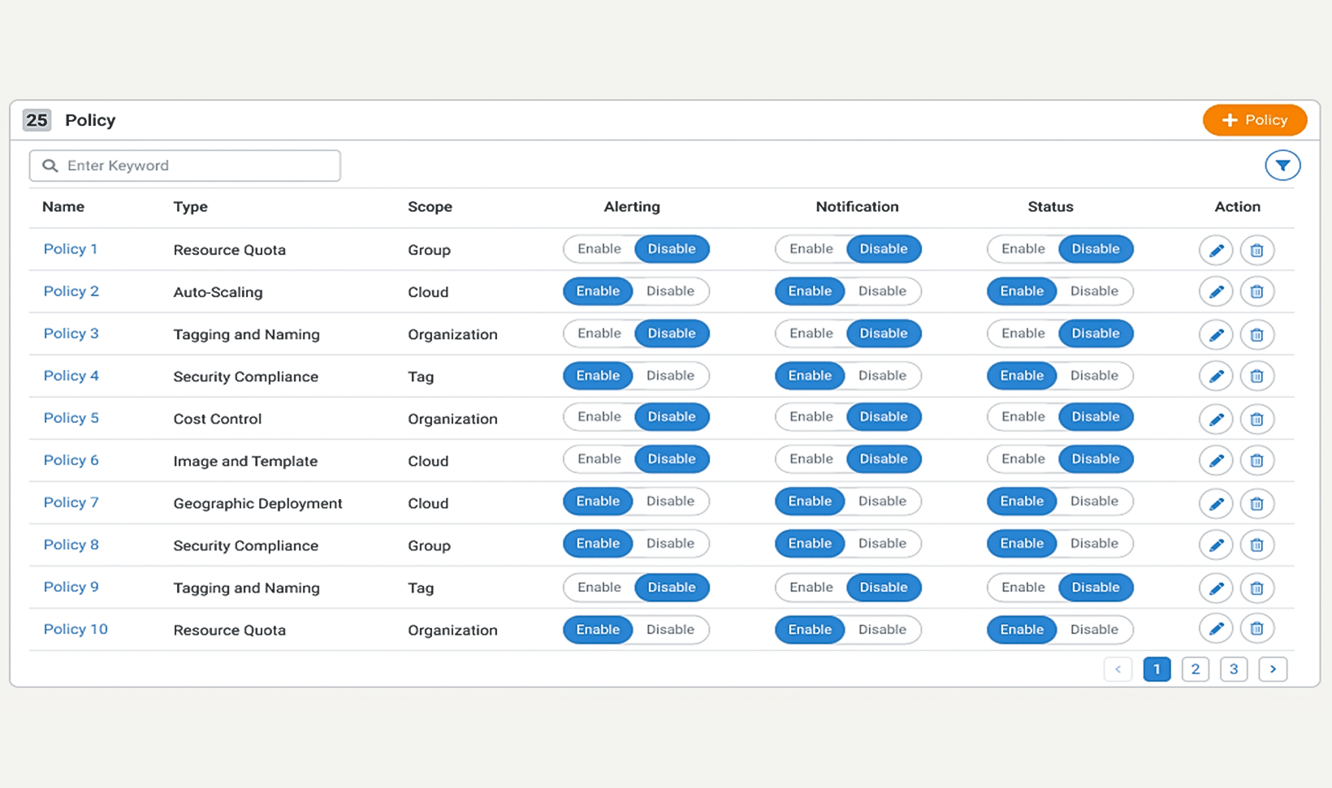Click pencil icon for Policy 10
1332x788 pixels.
point(1216,629)
